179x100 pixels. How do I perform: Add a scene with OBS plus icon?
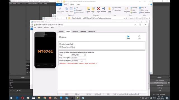(11, 91)
